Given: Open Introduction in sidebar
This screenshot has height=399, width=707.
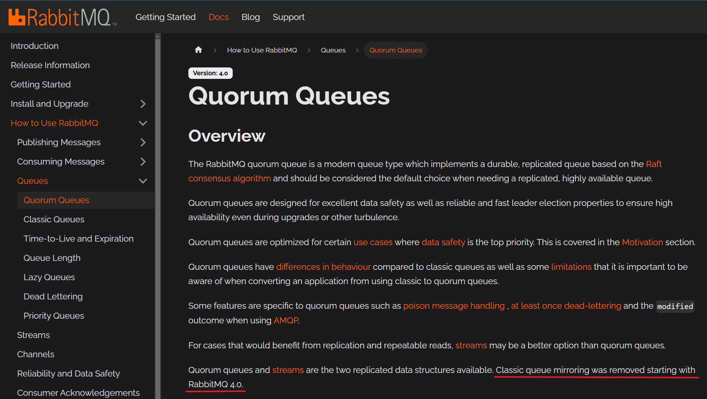Looking at the screenshot, I should (x=35, y=46).
